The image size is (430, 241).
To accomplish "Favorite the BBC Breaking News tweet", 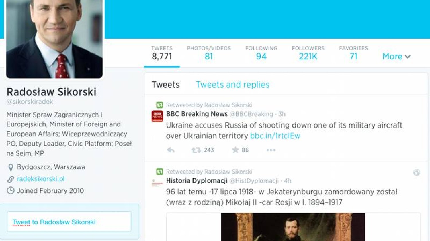I will click(235, 150).
